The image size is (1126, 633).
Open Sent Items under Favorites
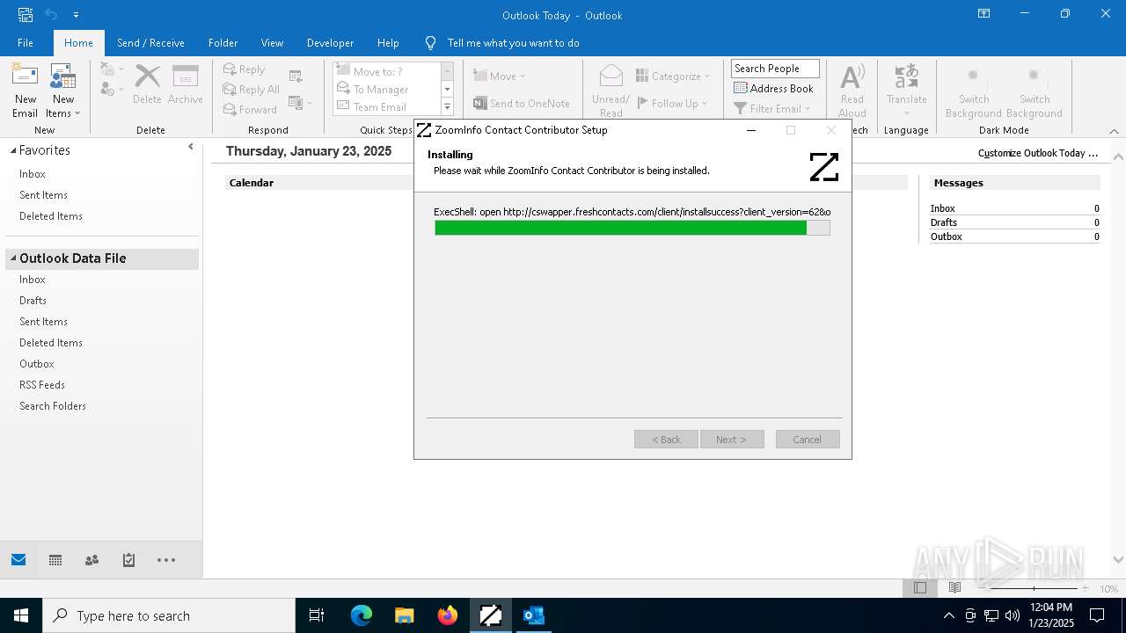tap(43, 195)
